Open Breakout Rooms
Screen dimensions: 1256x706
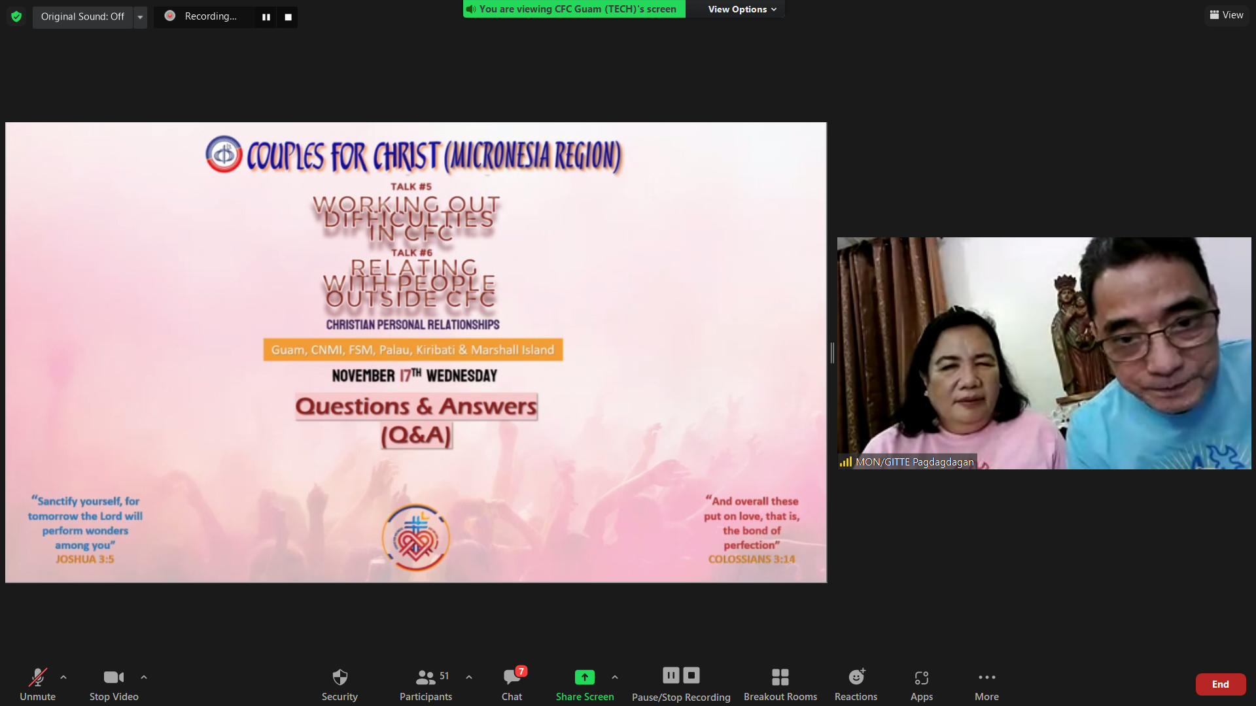click(780, 684)
